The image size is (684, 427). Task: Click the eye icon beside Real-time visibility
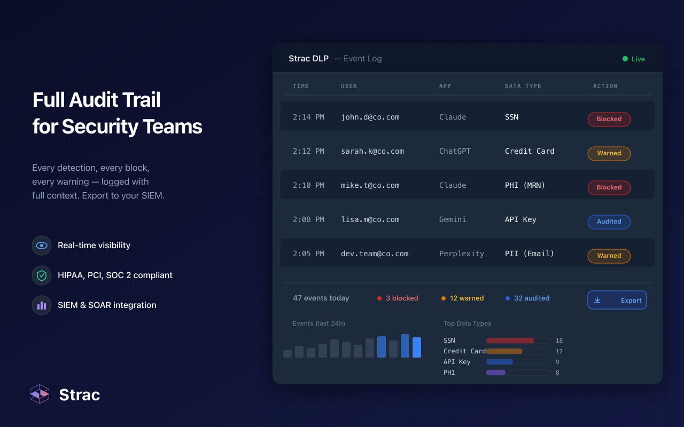point(42,246)
